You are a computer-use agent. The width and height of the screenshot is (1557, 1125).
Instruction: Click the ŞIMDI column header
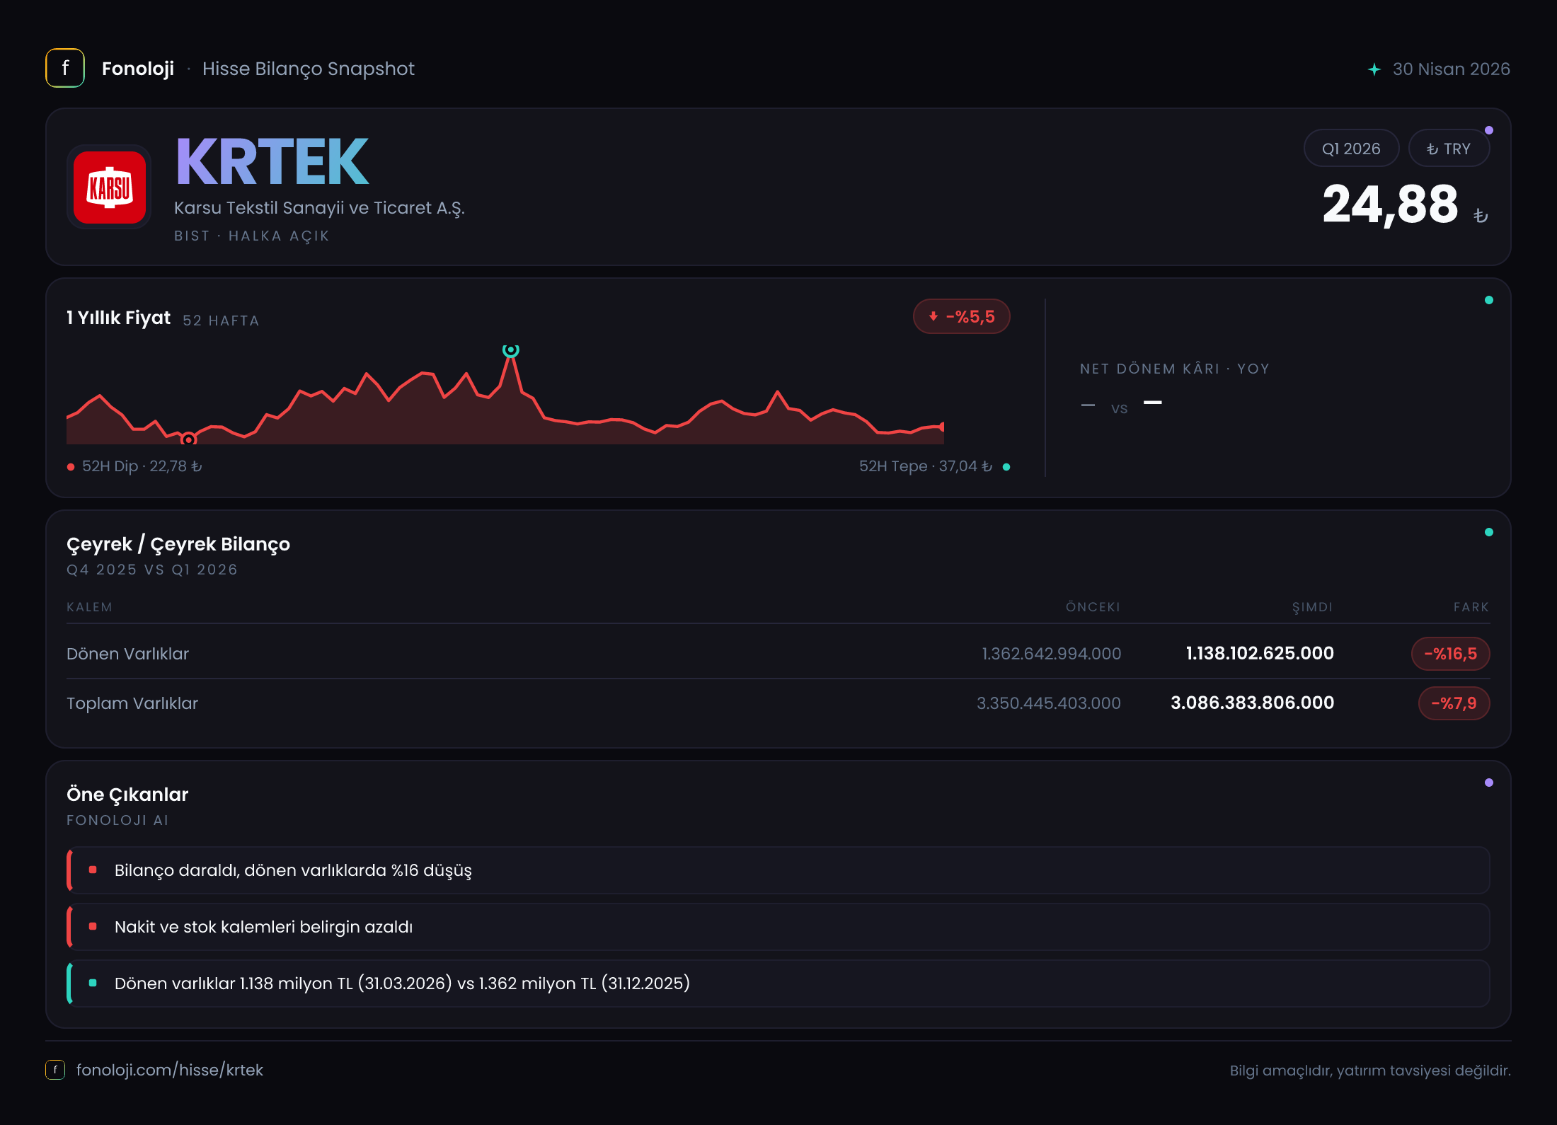coord(1312,607)
